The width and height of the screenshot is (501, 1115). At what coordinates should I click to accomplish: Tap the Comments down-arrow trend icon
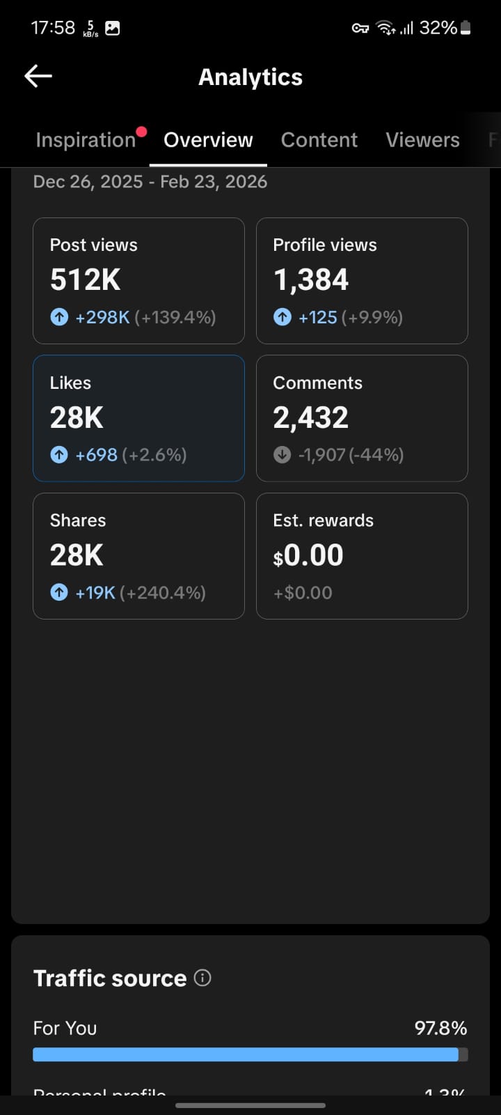282,455
